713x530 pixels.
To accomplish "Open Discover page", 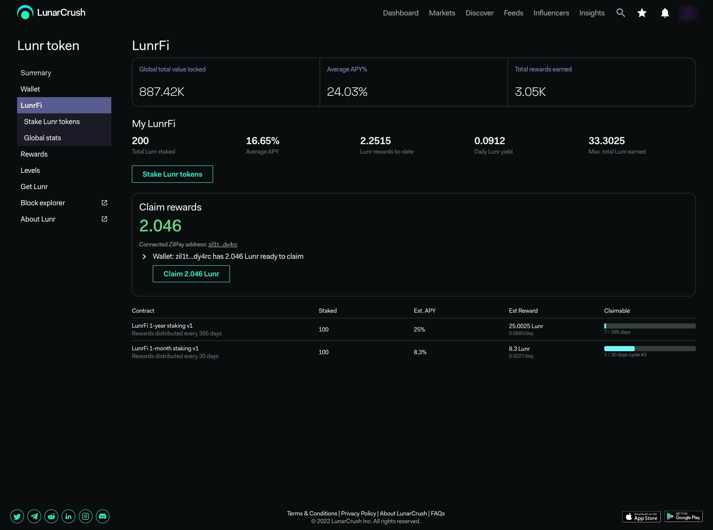I will pos(479,13).
